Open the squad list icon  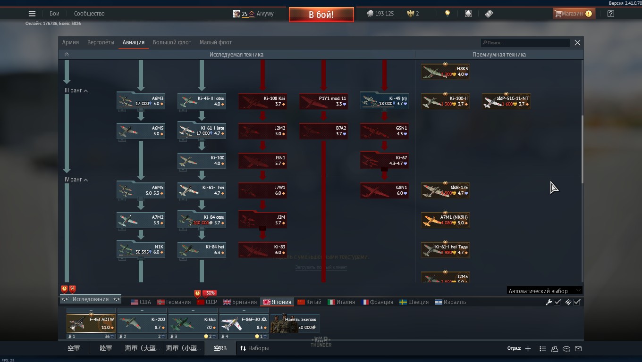coord(543,349)
